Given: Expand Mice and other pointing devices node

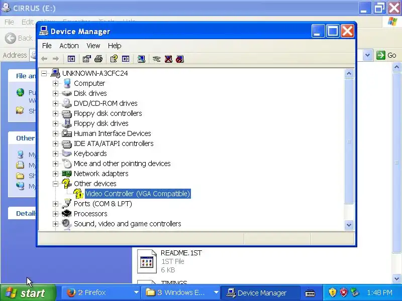Looking at the screenshot, I should point(55,164).
